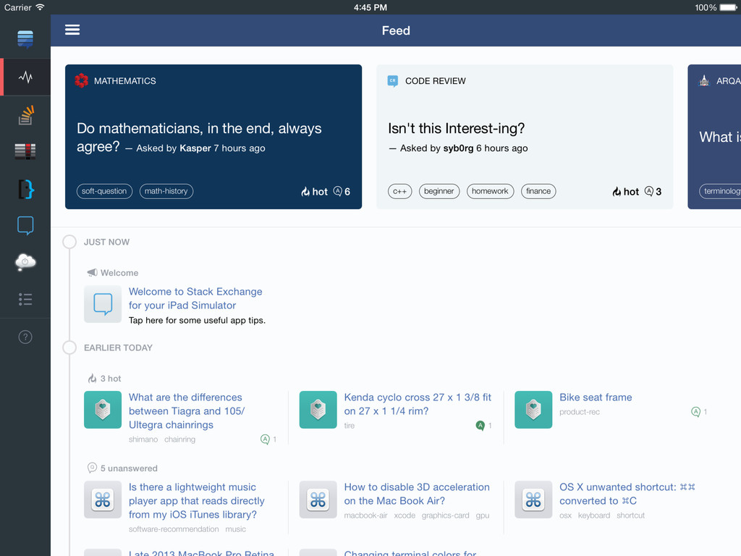741x556 pixels.
Task: Tap the megaphone icon beside Welcome
Action: tap(92, 273)
